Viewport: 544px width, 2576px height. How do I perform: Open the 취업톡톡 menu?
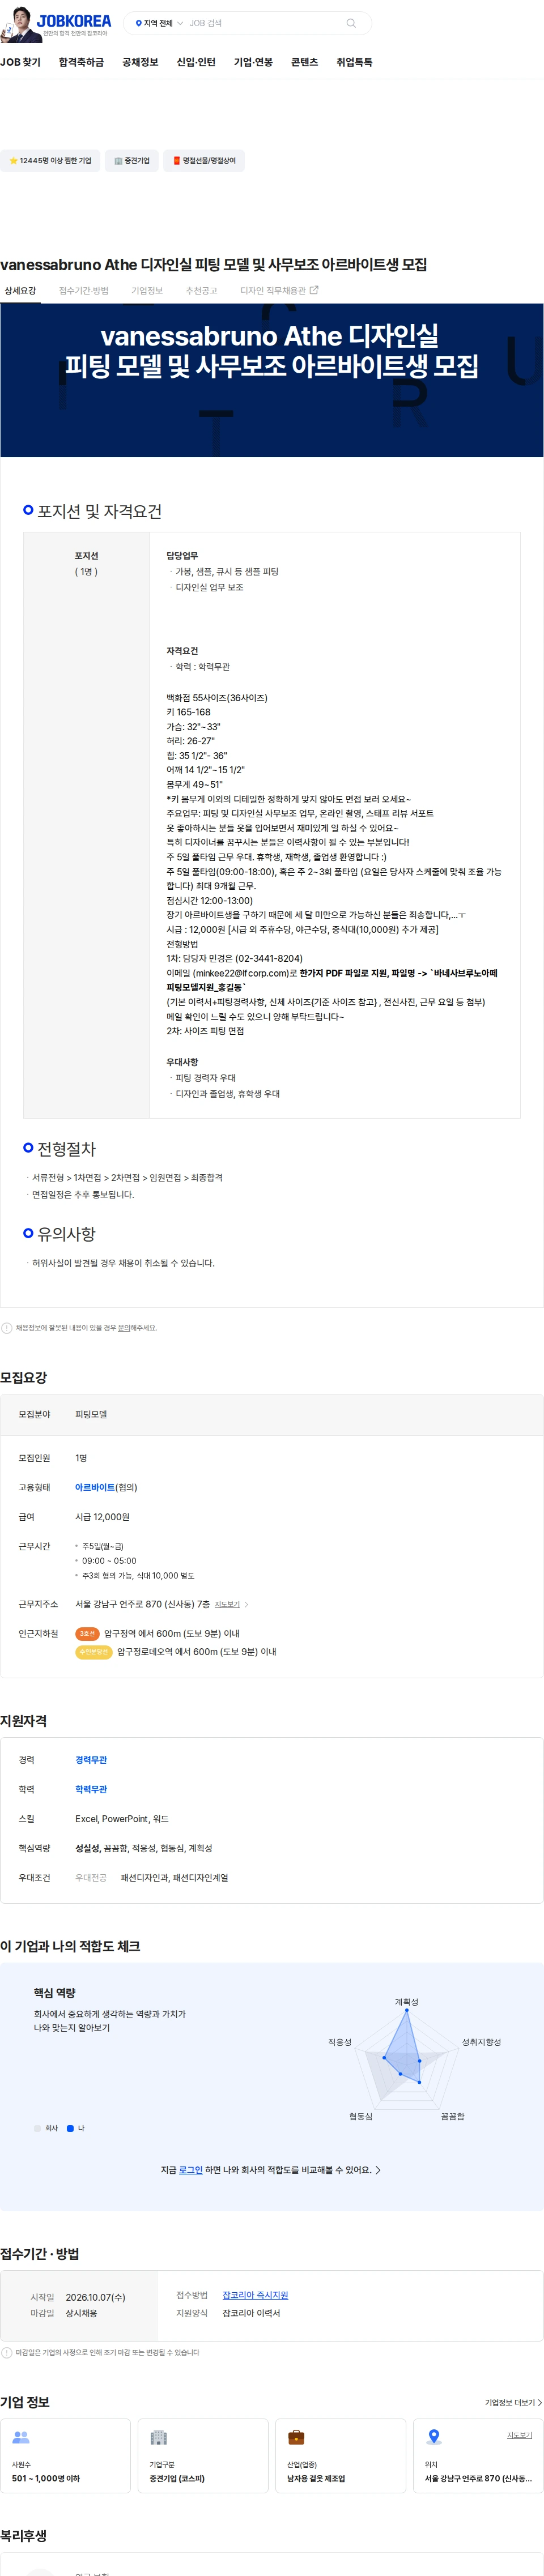(x=354, y=62)
